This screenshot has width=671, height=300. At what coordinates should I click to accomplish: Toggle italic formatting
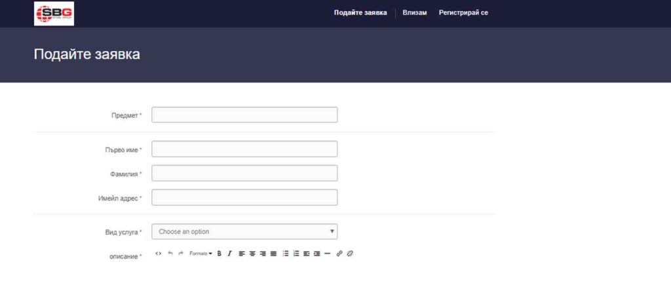coord(229,253)
